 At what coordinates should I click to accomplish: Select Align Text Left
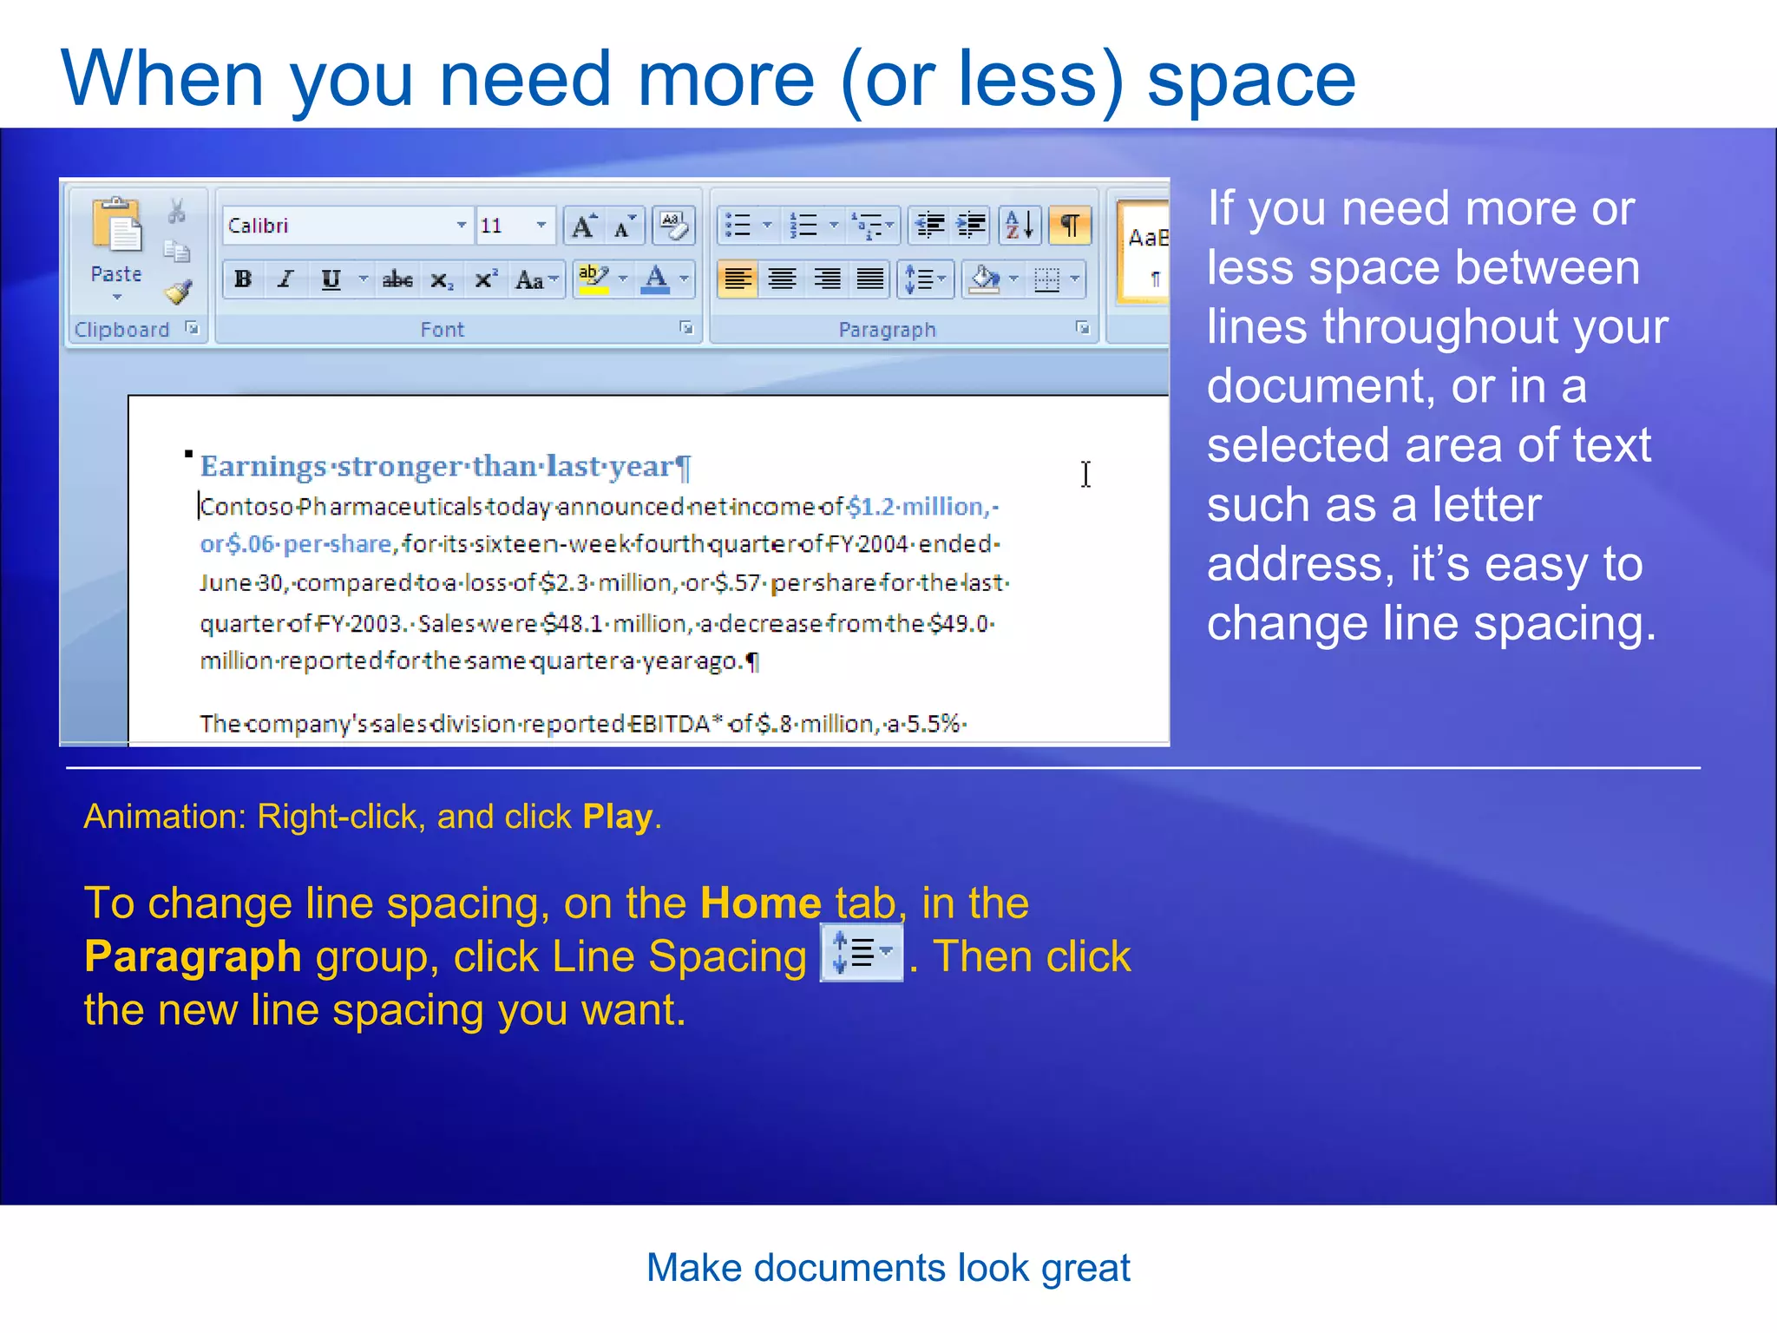click(738, 279)
